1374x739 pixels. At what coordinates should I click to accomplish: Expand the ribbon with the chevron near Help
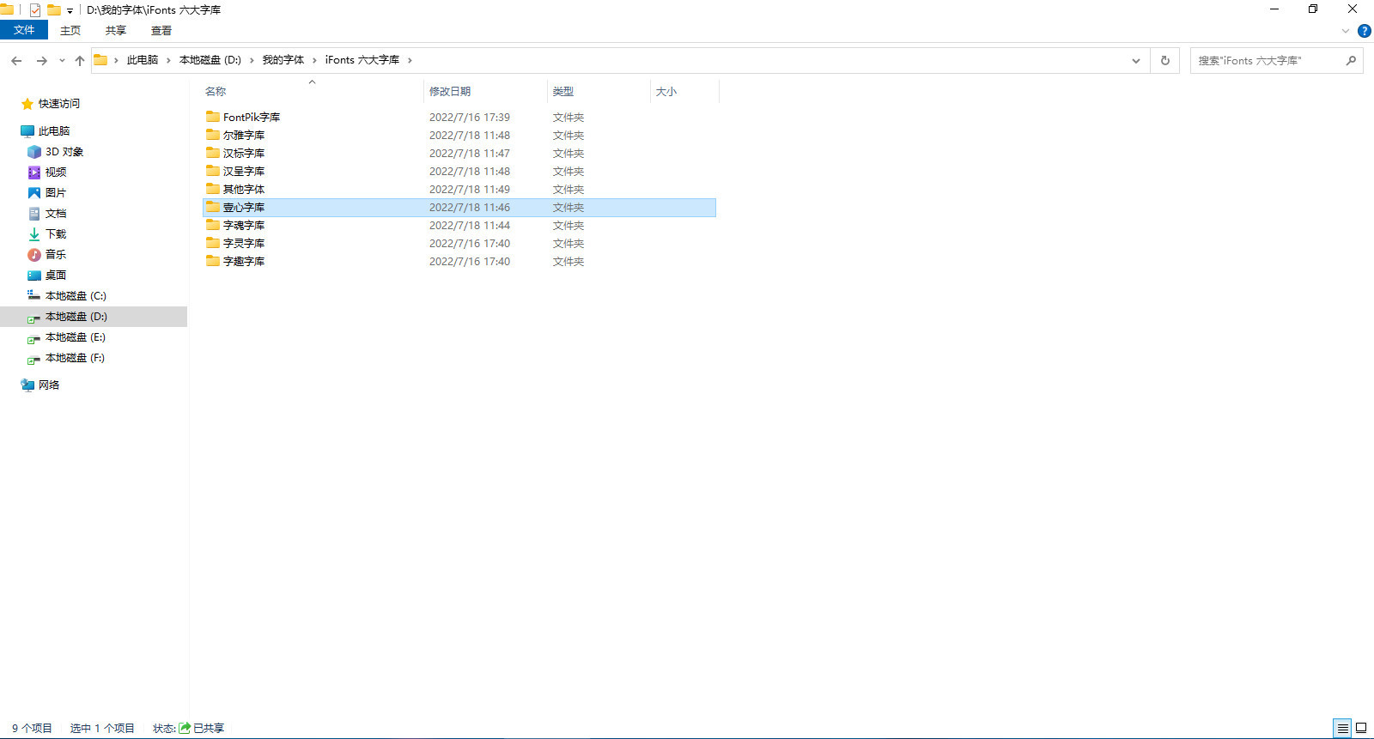(x=1346, y=31)
